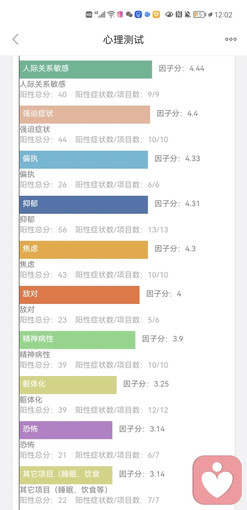
Task: Tap the 心理测试 page title
Action: 123,40
